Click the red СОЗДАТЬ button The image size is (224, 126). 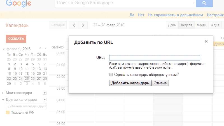(16, 39)
